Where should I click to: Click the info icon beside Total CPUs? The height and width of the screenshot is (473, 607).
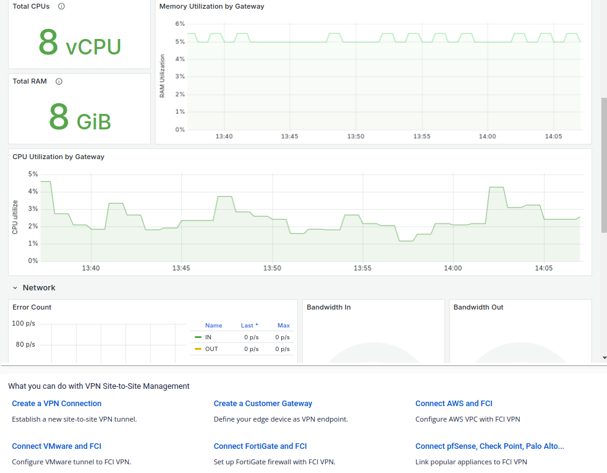[x=61, y=6]
